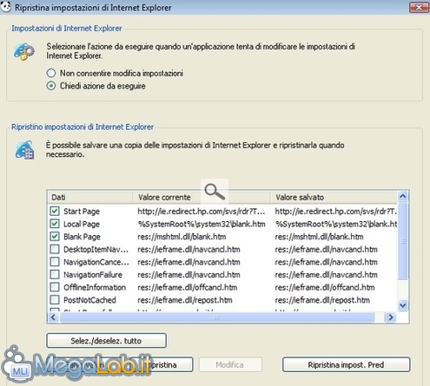The height and width of the screenshot is (386, 430).
Task: Click Start Page saved value URL
Action: pyautogui.click(x=336, y=212)
